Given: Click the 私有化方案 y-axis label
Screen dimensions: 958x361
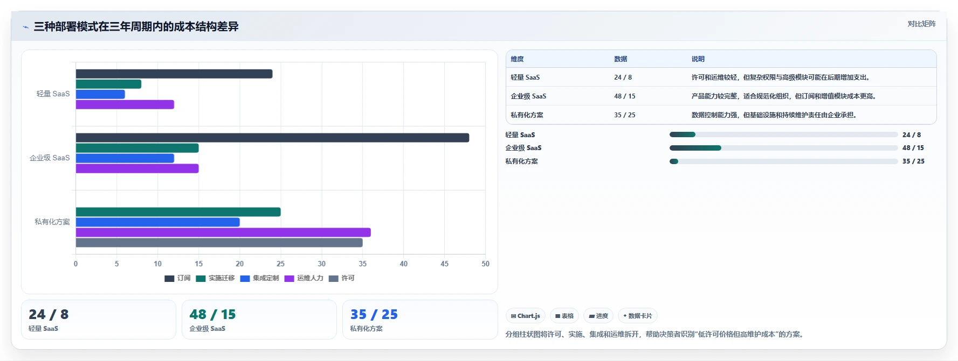Looking at the screenshot, I should click(x=52, y=222).
